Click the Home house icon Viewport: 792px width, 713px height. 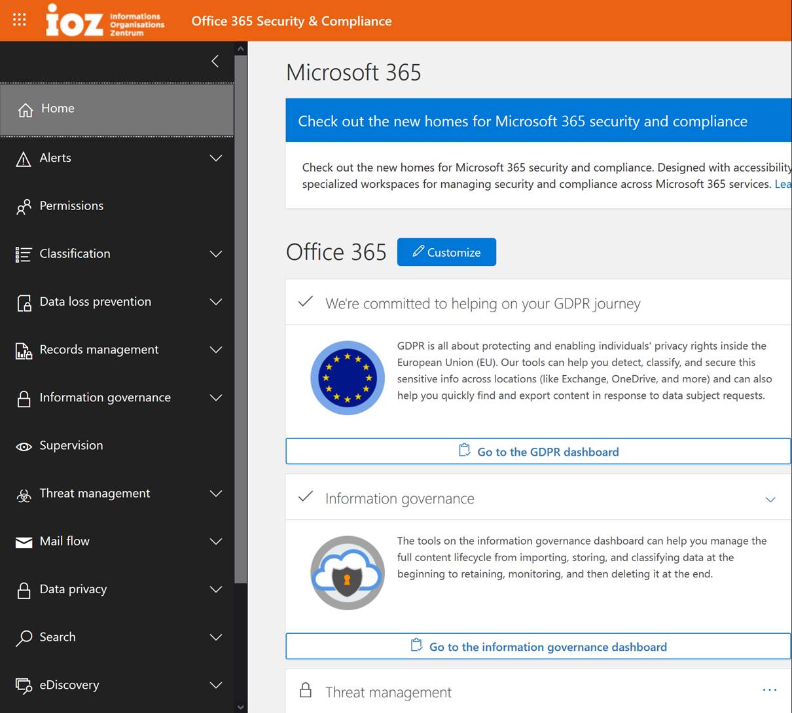coord(26,109)
